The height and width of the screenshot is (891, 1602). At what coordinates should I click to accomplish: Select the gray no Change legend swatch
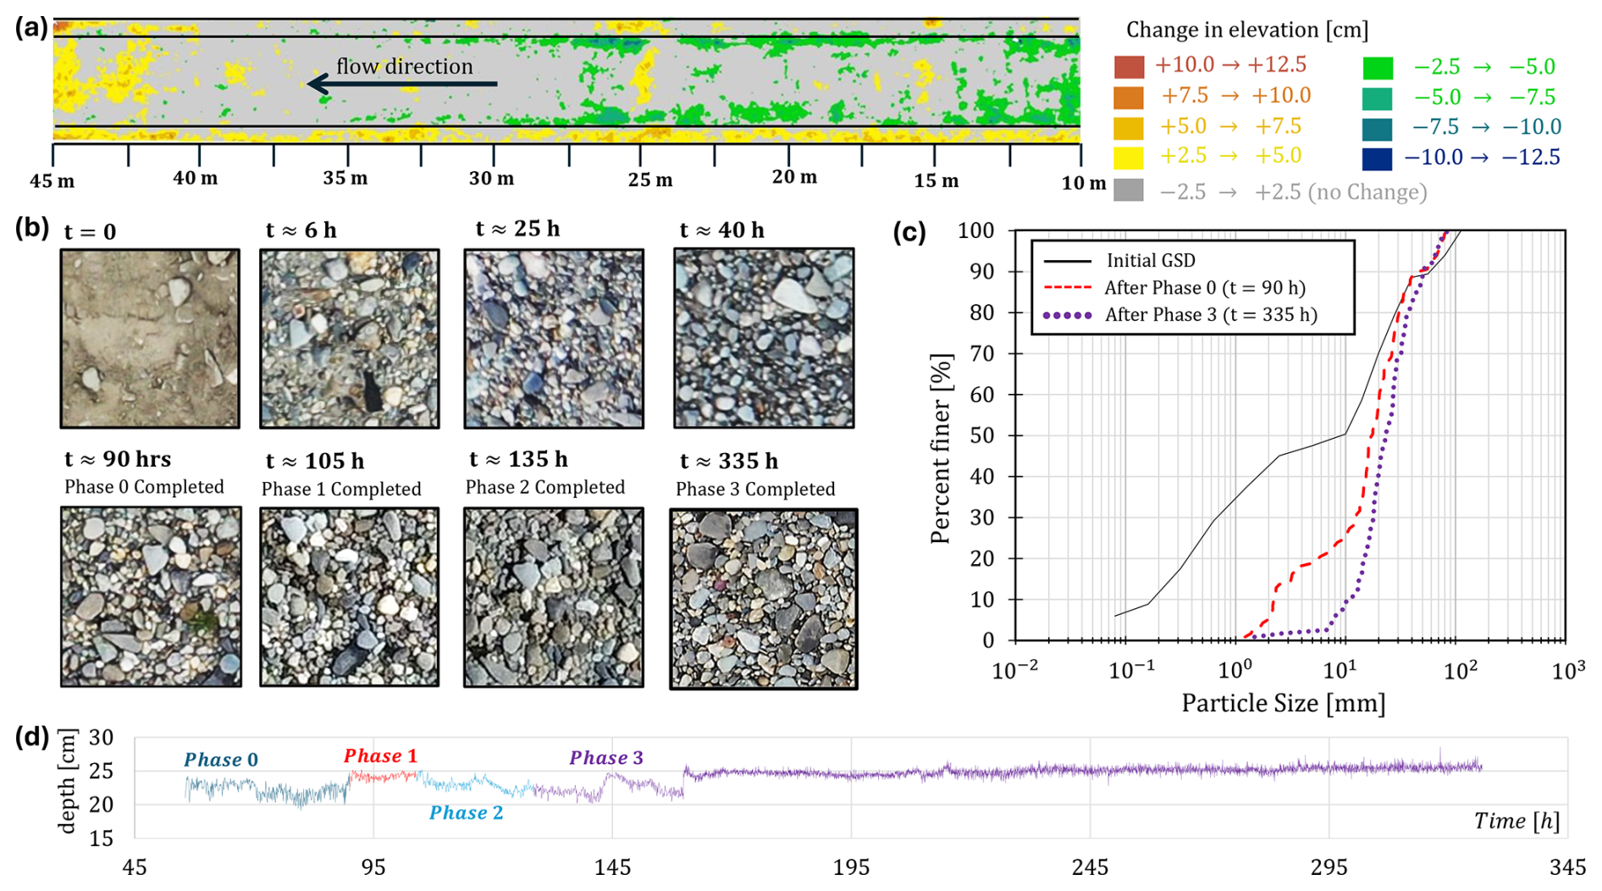1129,191
